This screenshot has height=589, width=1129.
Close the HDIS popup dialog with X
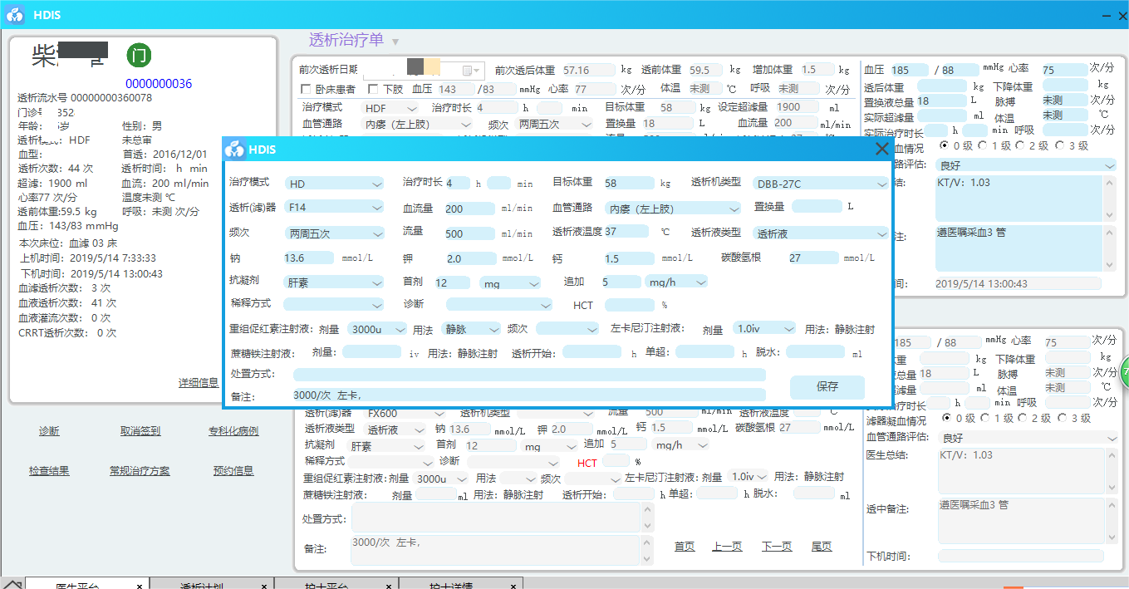coord(881,150)
